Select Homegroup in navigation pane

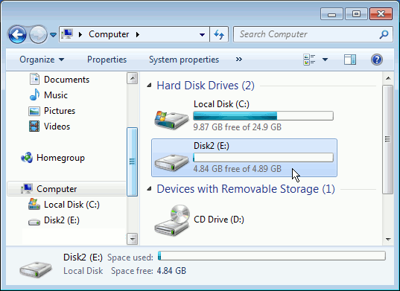[60, 158]
